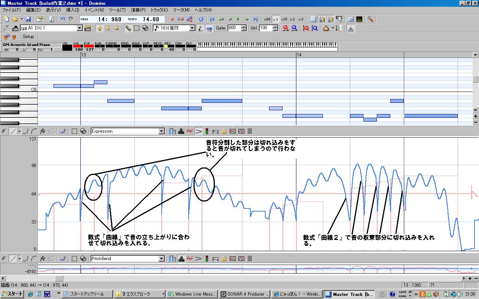The width and height of the screenshot is (479, 299).
Task: Switch to Windows Live Messenger taskbar button
Action: click(192, 294)
